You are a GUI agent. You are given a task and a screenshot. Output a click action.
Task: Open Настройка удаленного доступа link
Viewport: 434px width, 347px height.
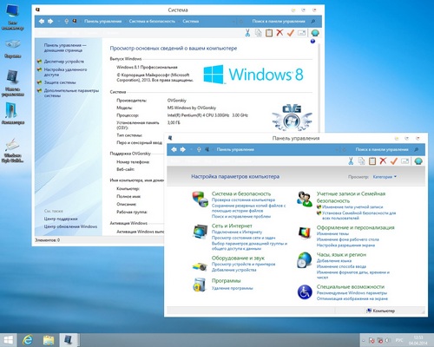[65, 72]
